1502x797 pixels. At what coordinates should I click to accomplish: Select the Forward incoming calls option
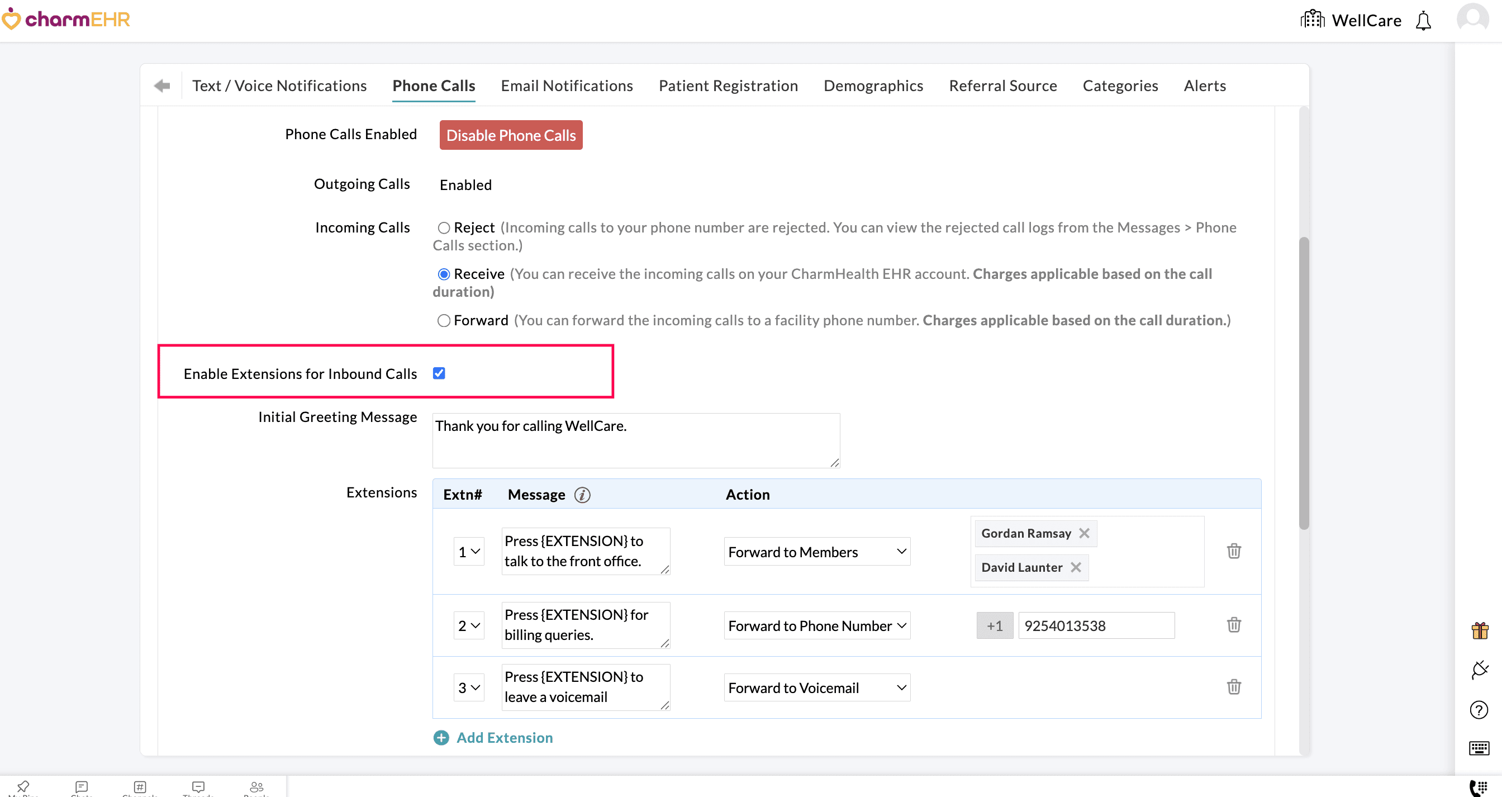[x=444, y=320]
